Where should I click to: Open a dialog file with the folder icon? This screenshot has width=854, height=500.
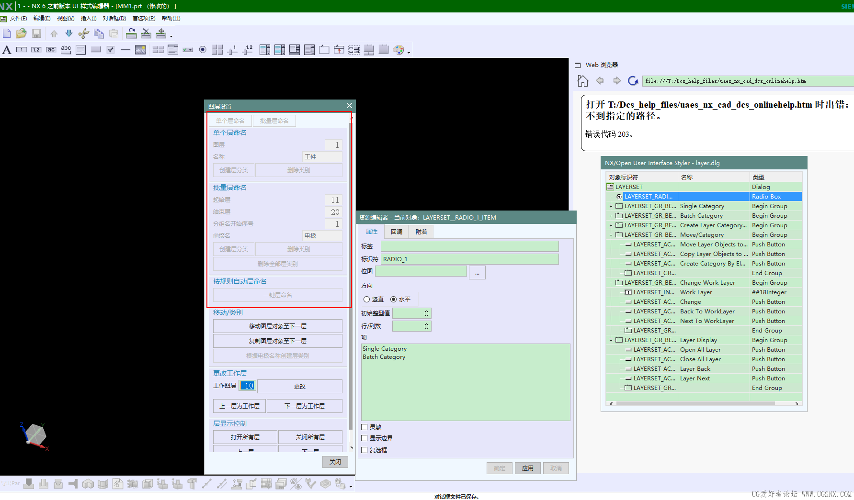pyautogui.click(x=21, y=33)
